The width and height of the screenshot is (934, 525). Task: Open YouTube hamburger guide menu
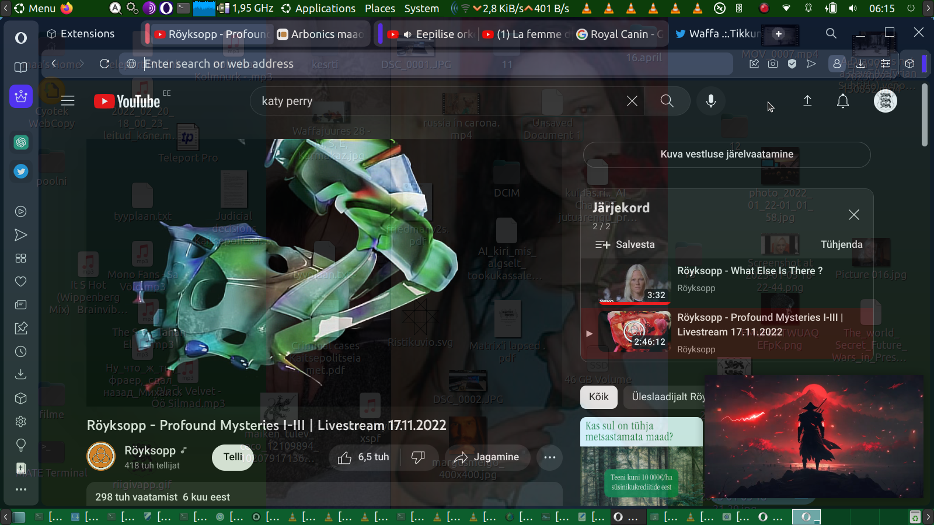tap(68, 101)
